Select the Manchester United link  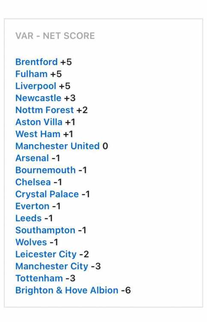tap(57, 146)
